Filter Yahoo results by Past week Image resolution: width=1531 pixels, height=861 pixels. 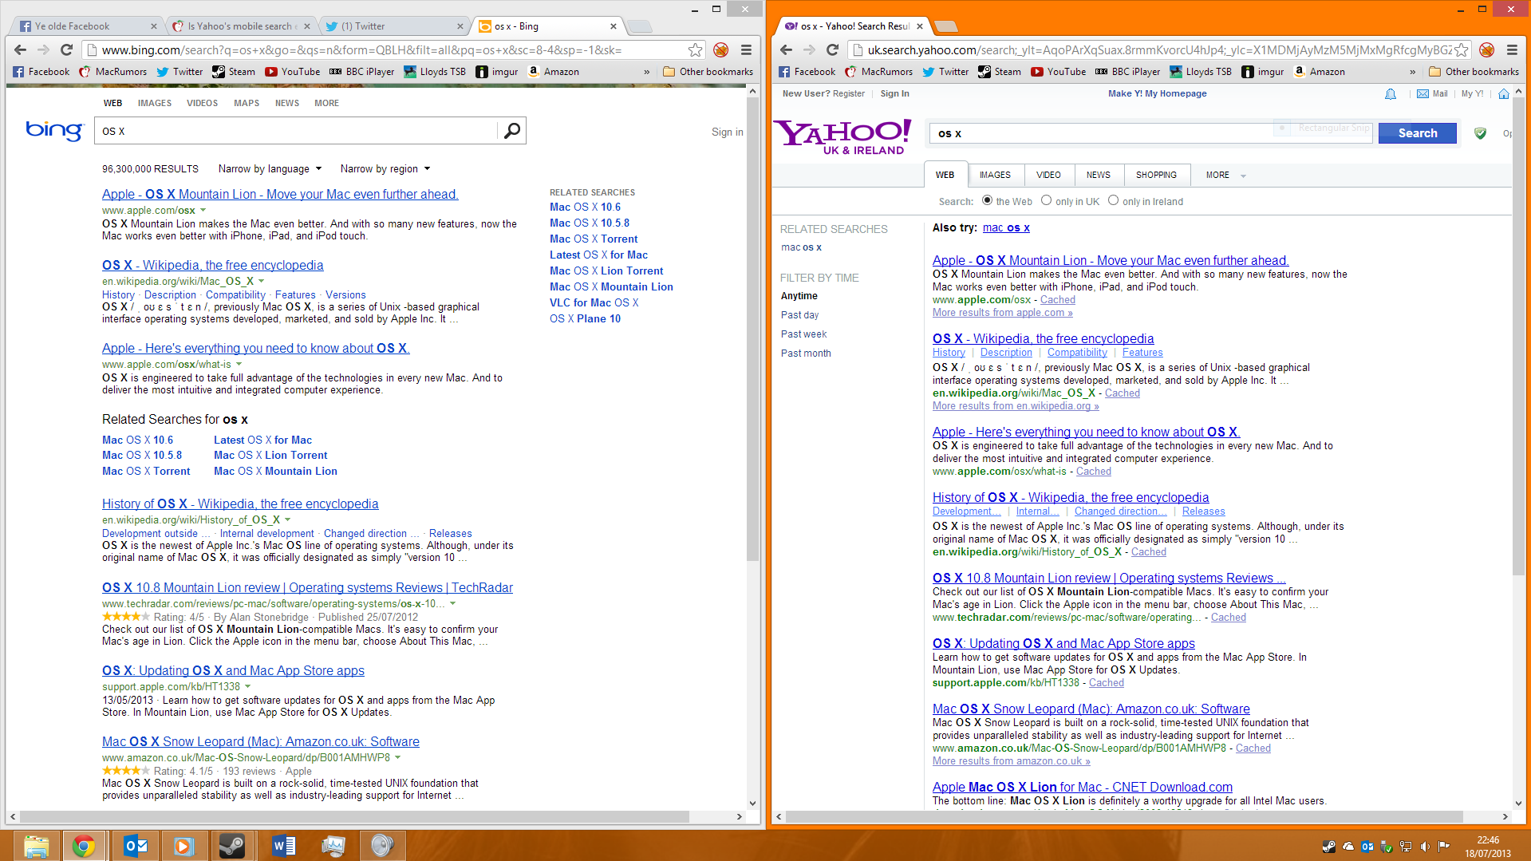pos(803,334)
